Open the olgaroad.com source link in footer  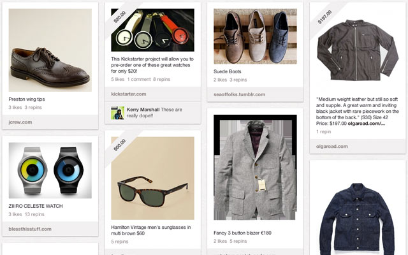[332, 146]
